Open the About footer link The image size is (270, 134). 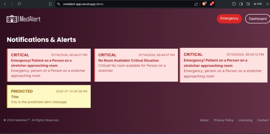(x=204, y=120)
